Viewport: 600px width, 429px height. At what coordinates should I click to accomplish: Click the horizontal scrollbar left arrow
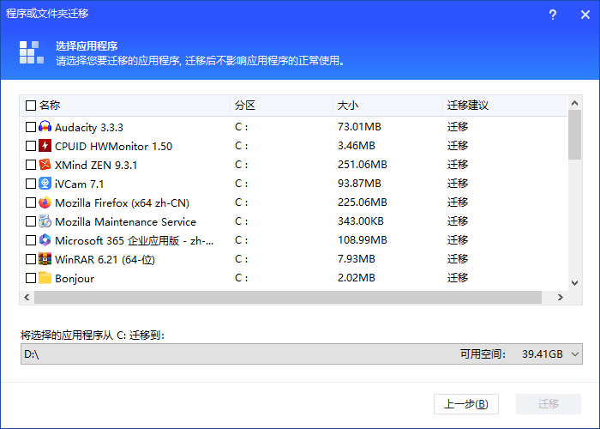point(27,297)
